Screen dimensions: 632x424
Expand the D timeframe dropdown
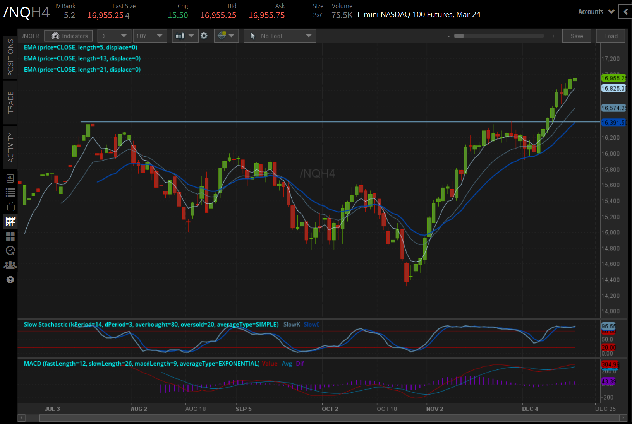pyautogui.click(x=114, y=36)
